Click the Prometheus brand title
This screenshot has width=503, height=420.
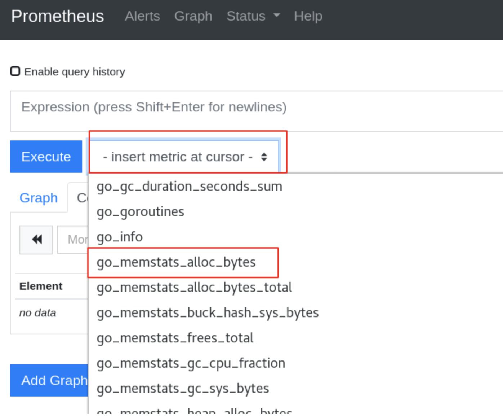pos(57,16)
